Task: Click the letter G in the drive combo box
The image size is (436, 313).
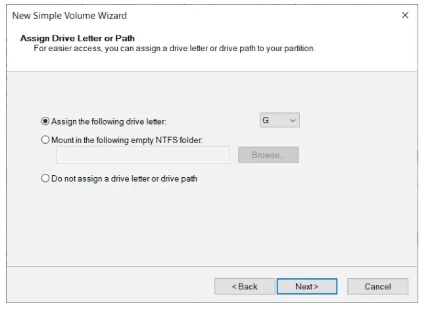Action: [266, 121]
